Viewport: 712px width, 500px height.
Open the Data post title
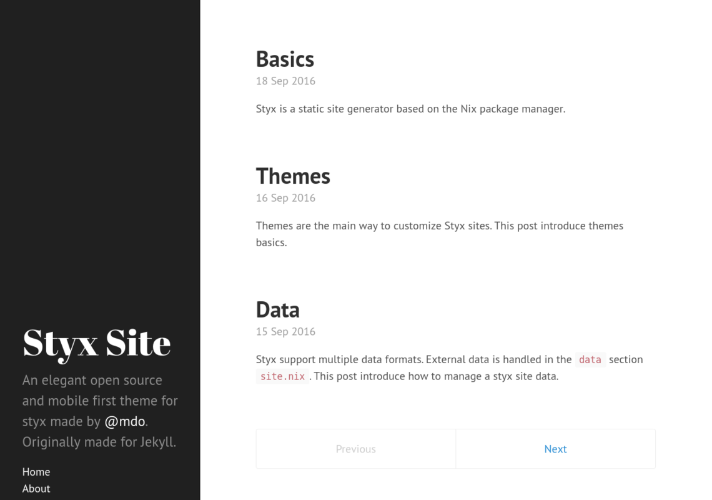pyautogui.click(x=277, y=309)
